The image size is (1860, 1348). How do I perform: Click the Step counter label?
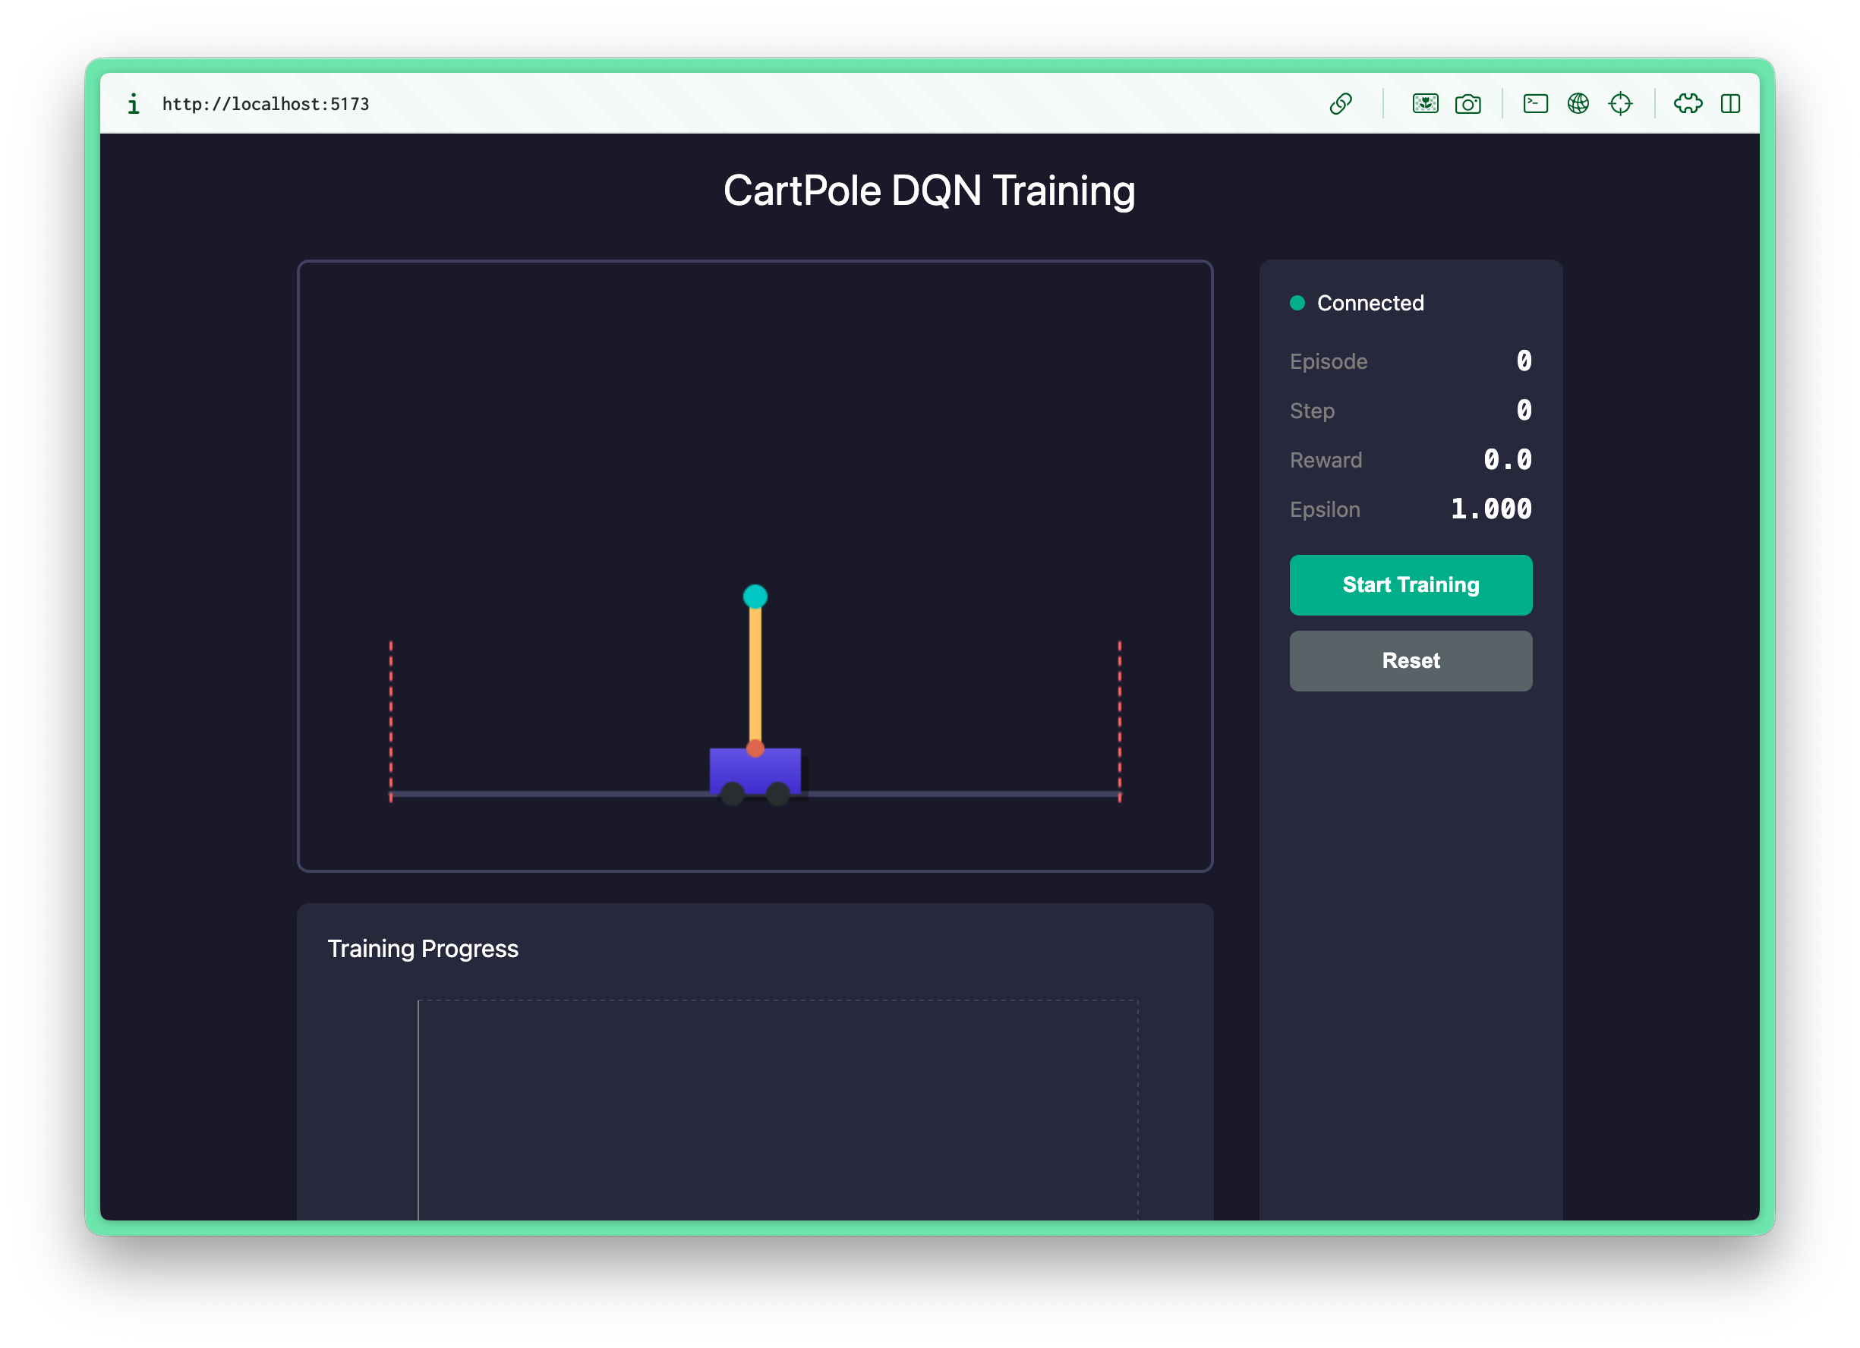pos(1311,411)
